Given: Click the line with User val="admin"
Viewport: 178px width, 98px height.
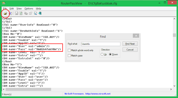Looking at the screenshot, I should 26,46.
